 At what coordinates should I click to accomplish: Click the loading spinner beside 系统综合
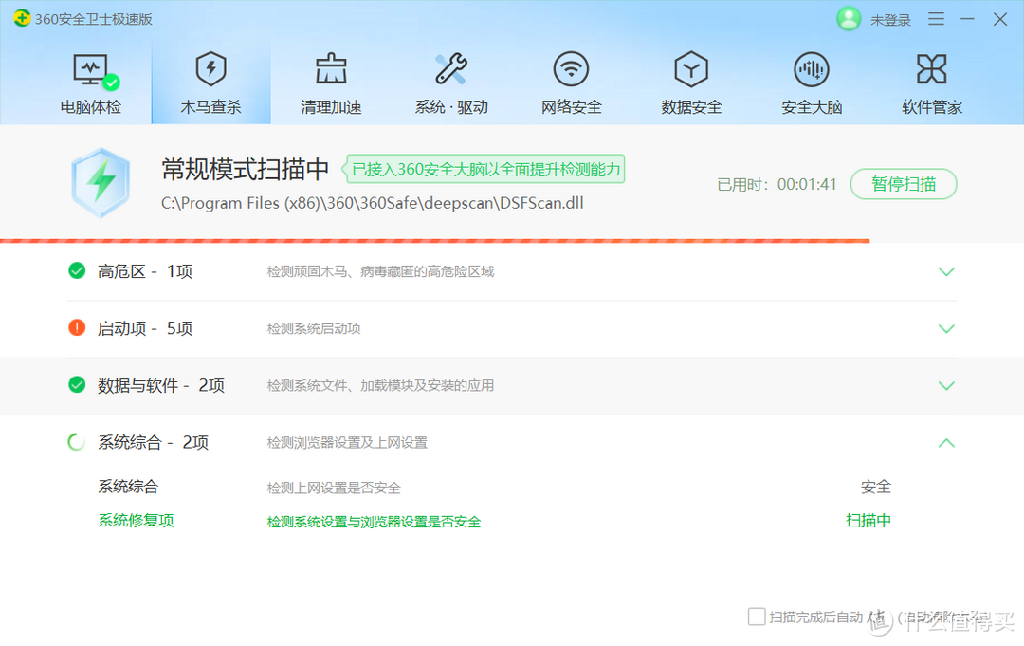[x=77, y=442]
